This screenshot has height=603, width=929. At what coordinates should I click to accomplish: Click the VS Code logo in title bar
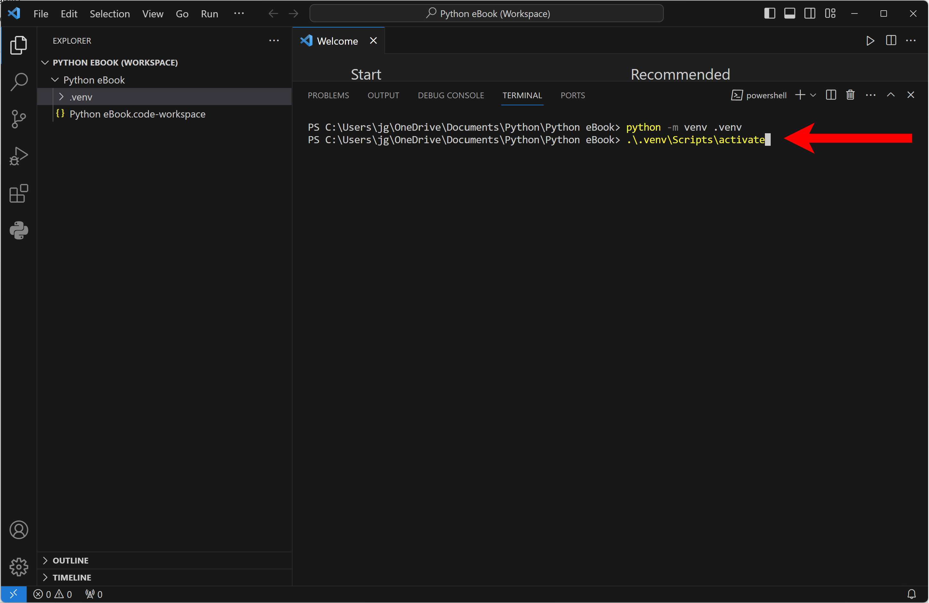tap(14, 13)
